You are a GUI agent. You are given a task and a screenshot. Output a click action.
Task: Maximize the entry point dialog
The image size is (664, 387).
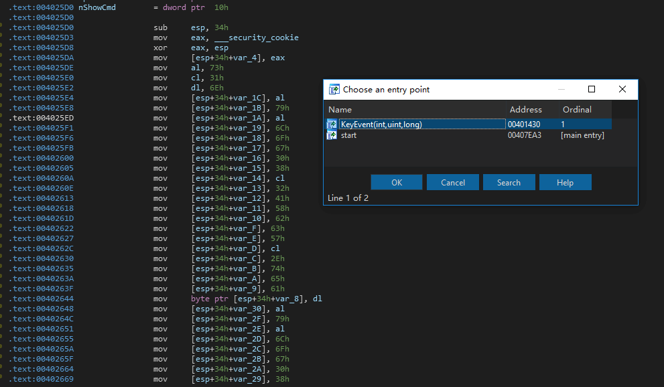(x=592, y=89)
